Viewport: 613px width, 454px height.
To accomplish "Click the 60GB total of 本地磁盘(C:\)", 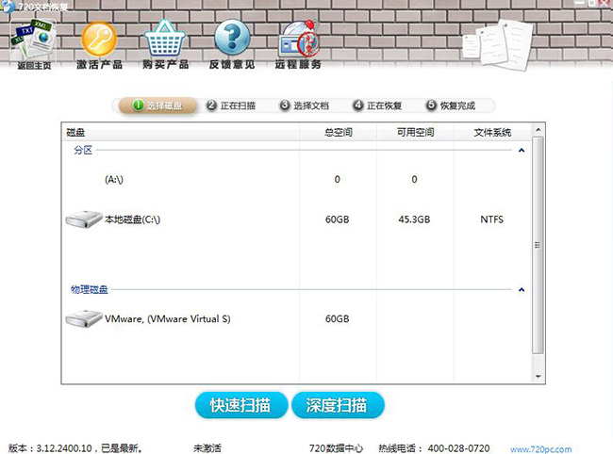I will point(337,219).
